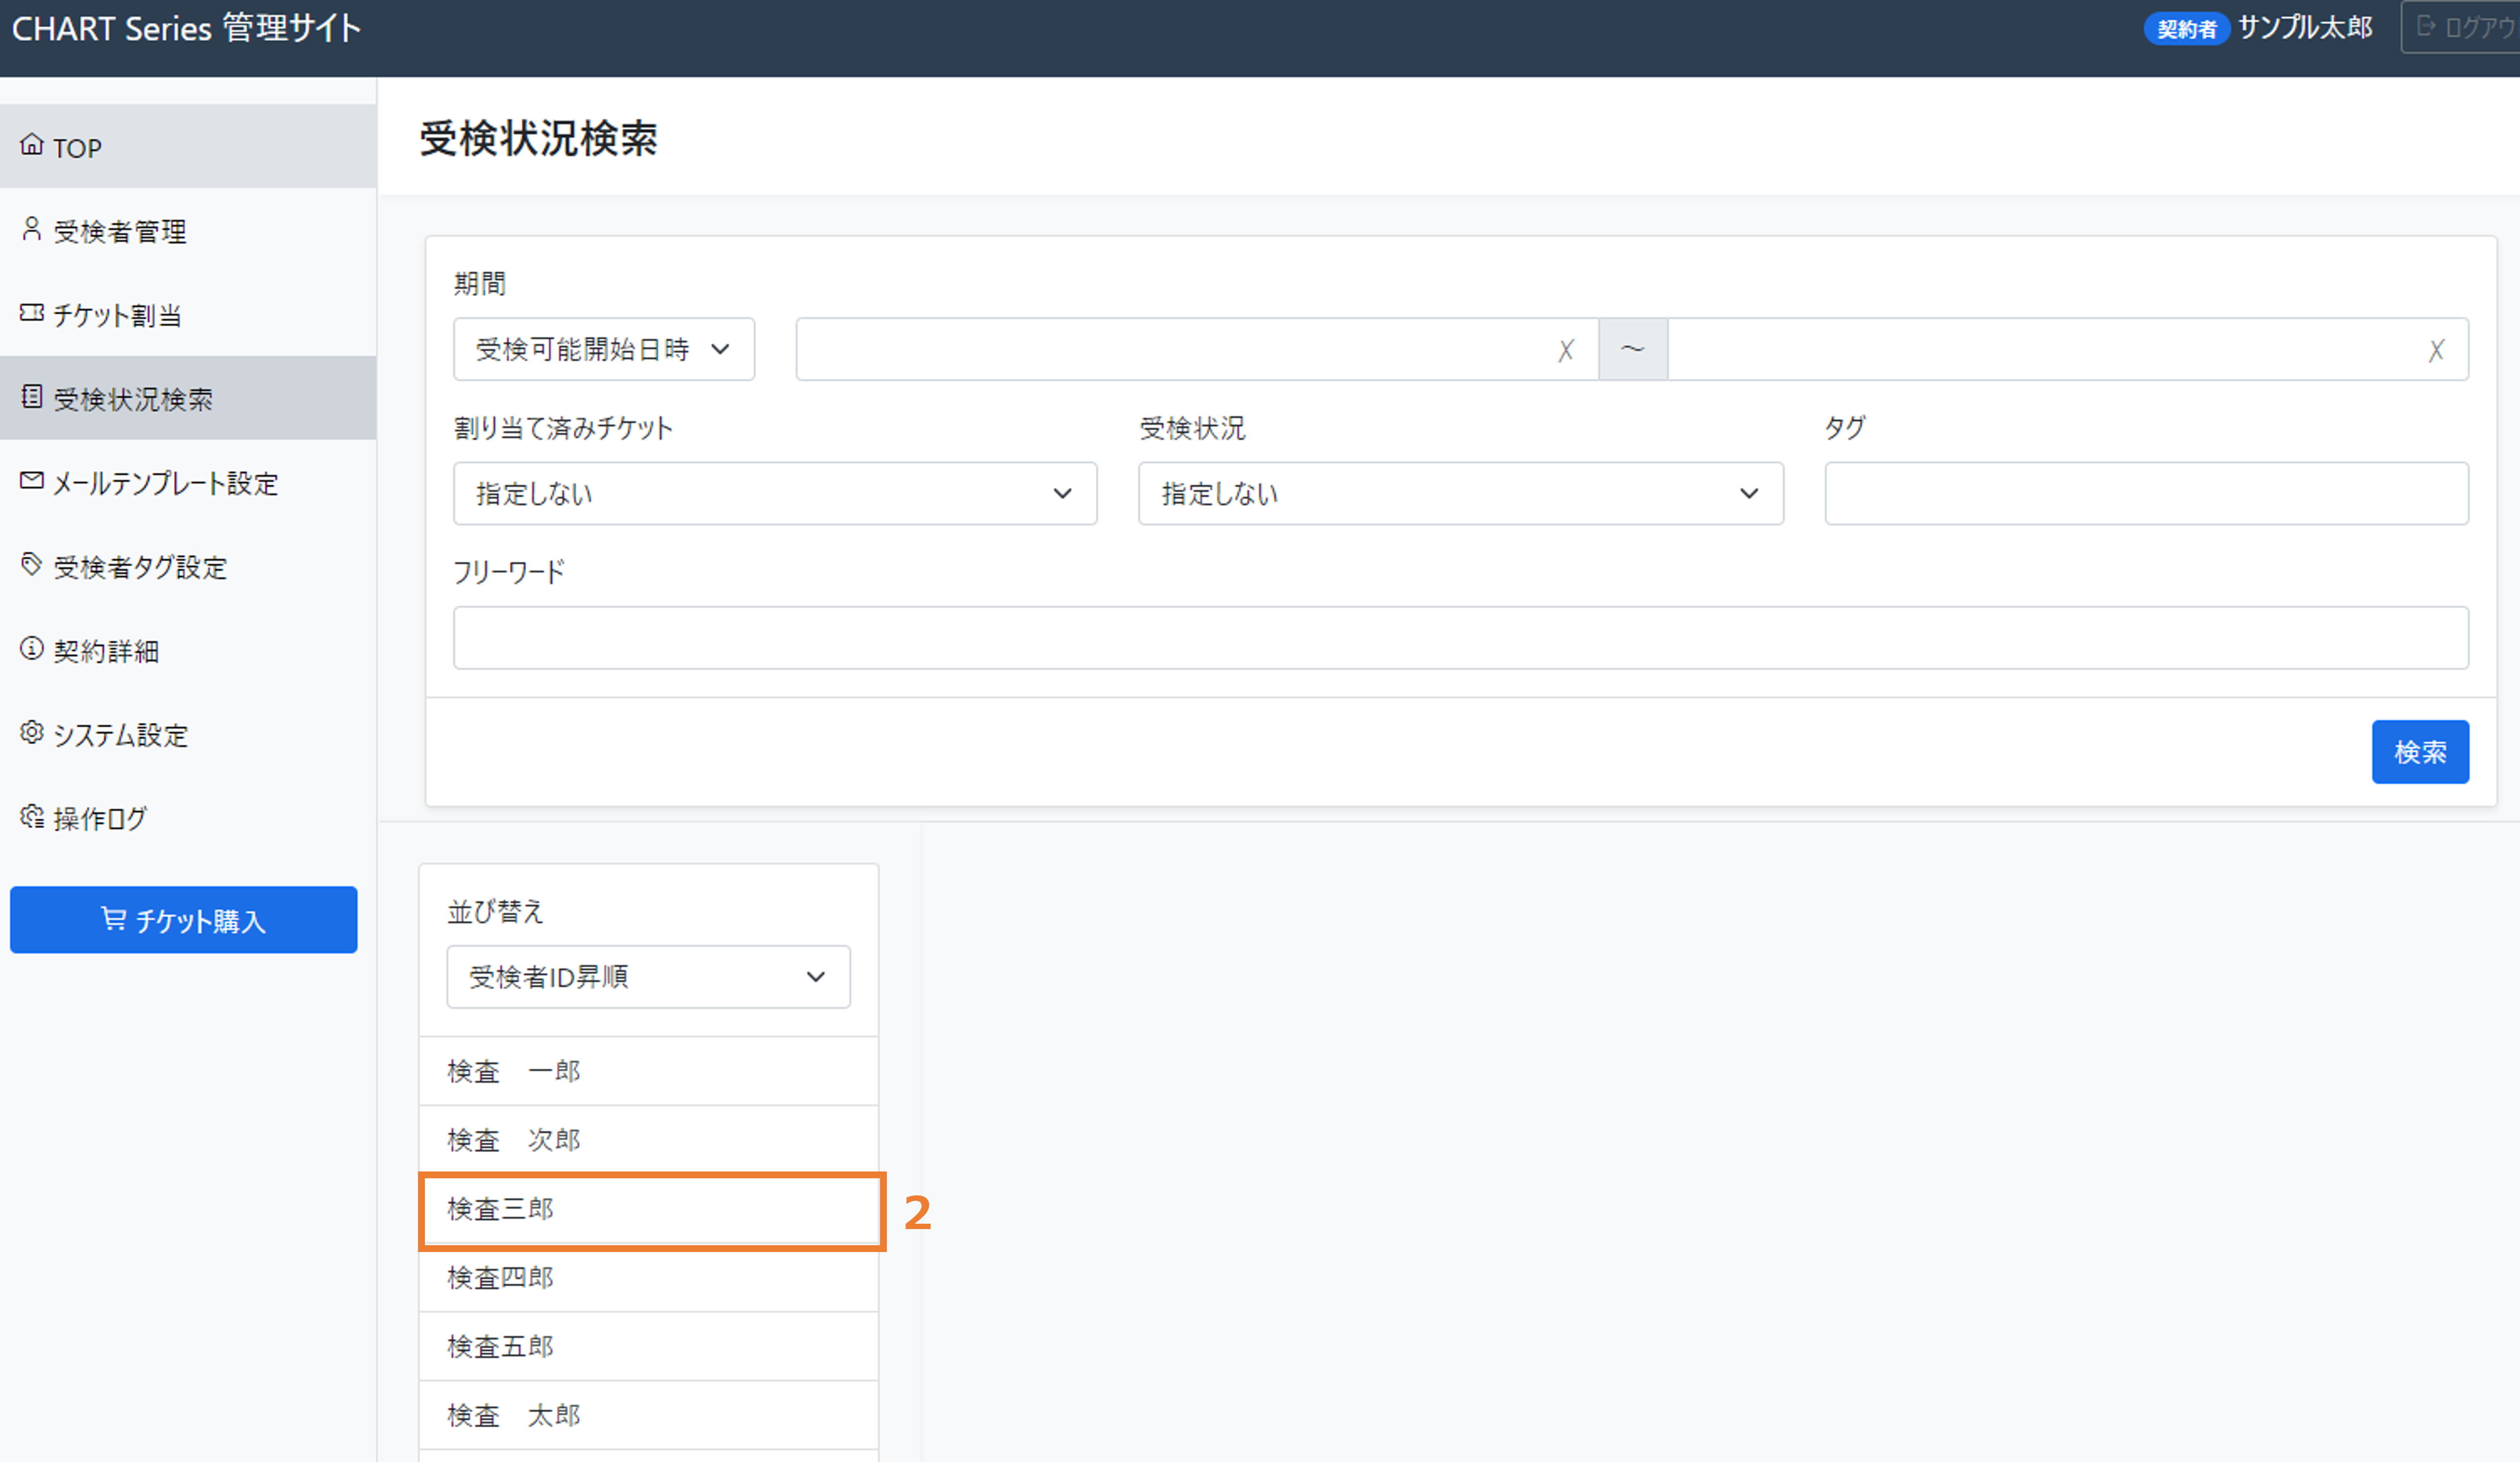Open 契約詳細 from the sidebar
2520x1462 pixels.
tap(188, 650)
